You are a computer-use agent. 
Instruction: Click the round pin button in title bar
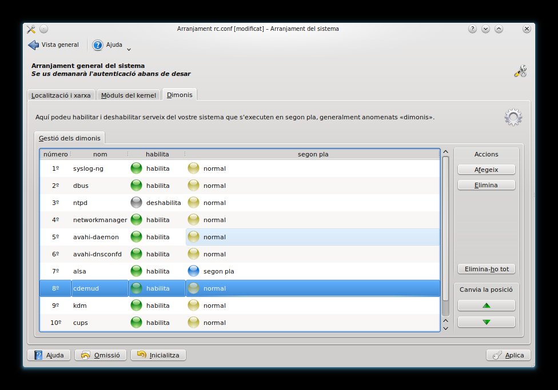[43, 29]
